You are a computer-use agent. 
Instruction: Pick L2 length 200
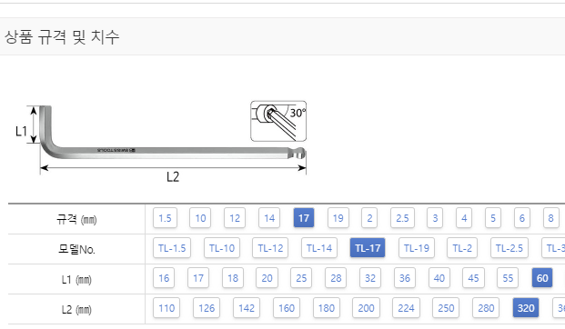tap(366, 308)
